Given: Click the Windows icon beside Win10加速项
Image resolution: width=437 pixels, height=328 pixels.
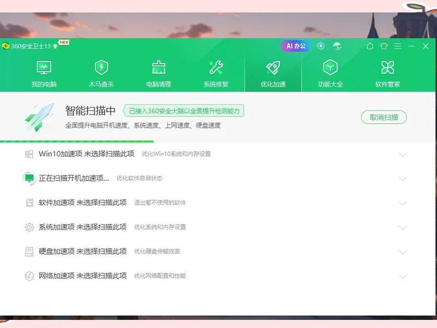Looking at the screenshot, I should (x=29, y=154).
